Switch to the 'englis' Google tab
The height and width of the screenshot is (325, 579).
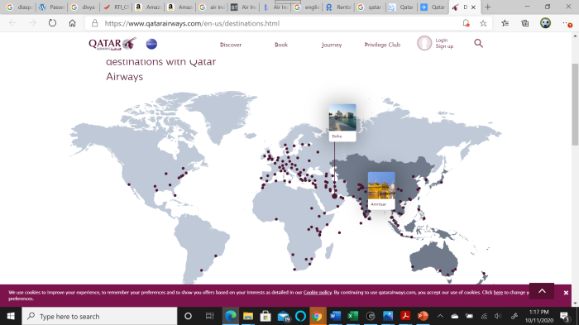point(307,7)
